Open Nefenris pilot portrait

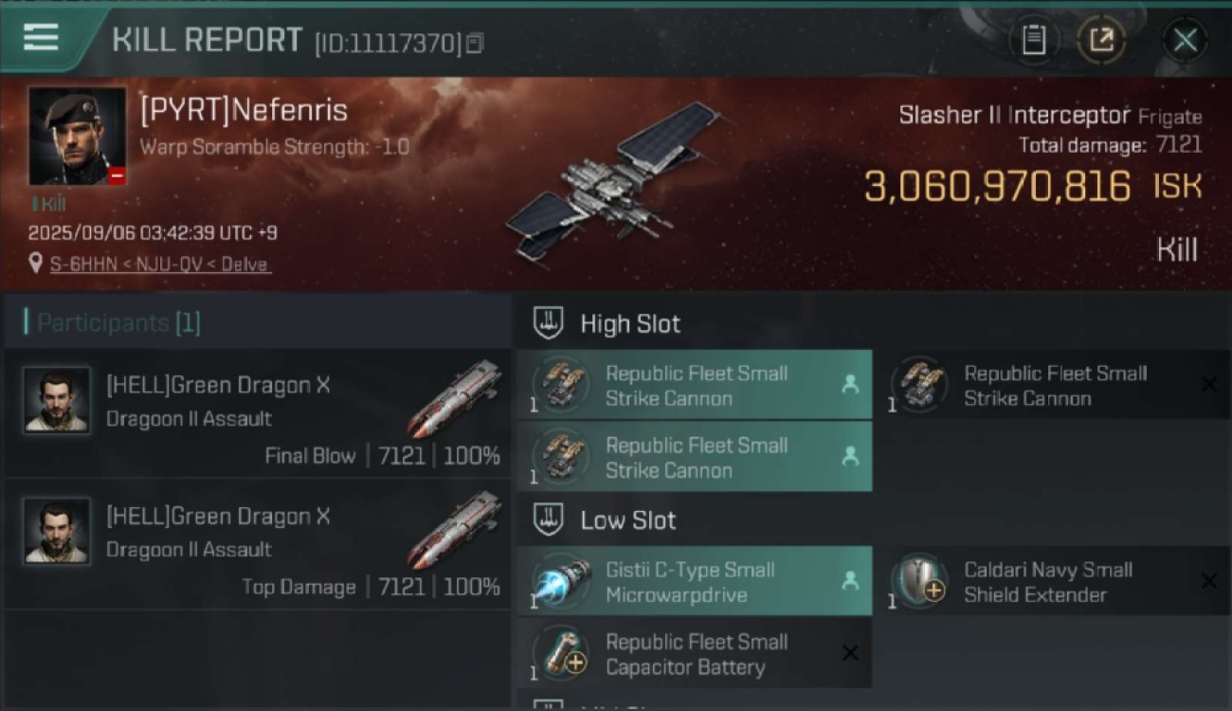pyautogui.click(x=77, y=137)
